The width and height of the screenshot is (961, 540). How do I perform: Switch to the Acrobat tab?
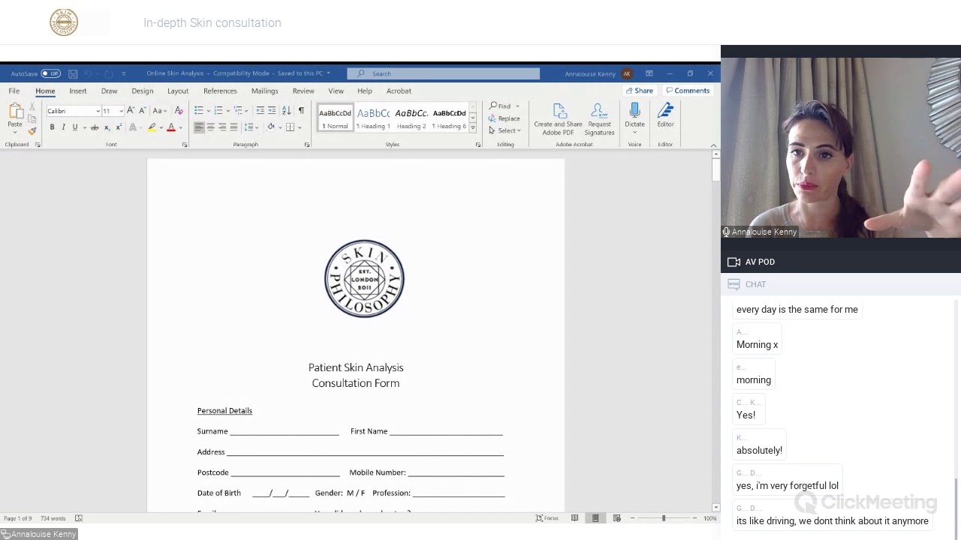tap(399, 91)
